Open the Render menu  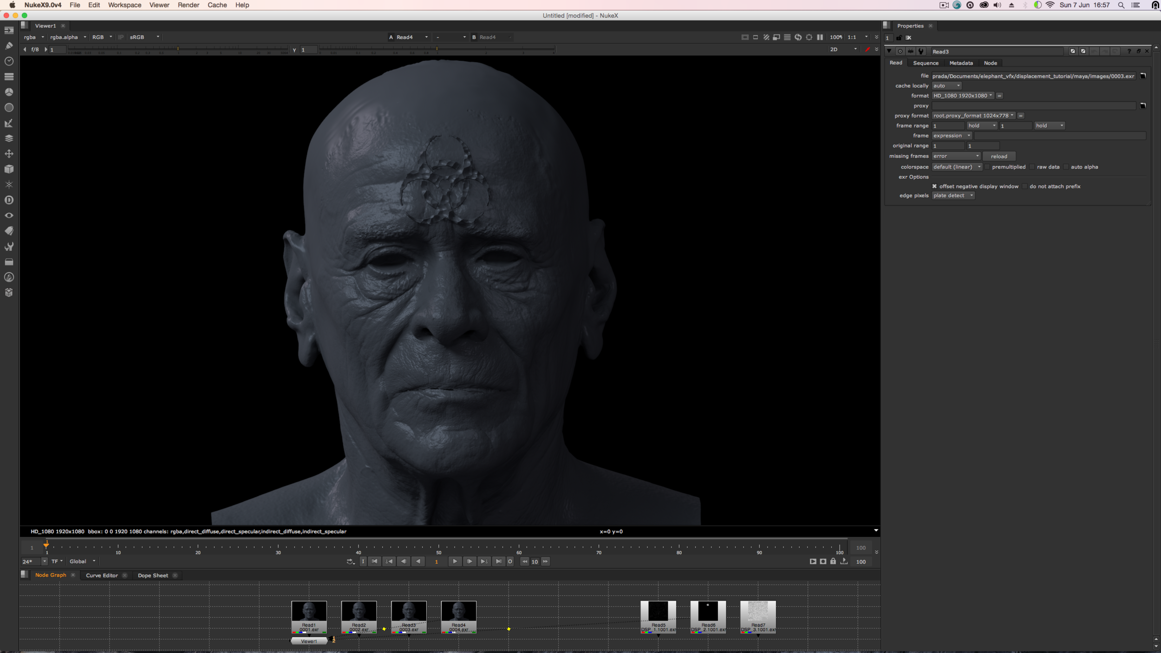click(188, 5)
